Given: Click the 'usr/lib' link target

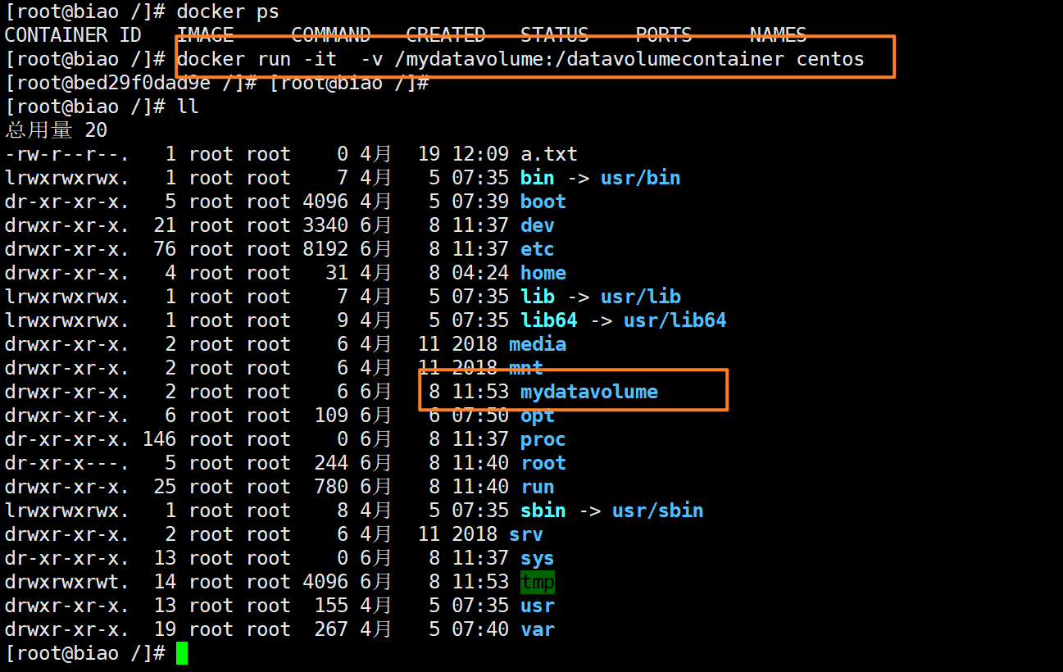Looking at the screenshot, I should tap(641, 297).
